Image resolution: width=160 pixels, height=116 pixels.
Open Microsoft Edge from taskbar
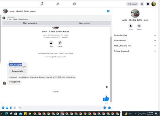(6, 114)
